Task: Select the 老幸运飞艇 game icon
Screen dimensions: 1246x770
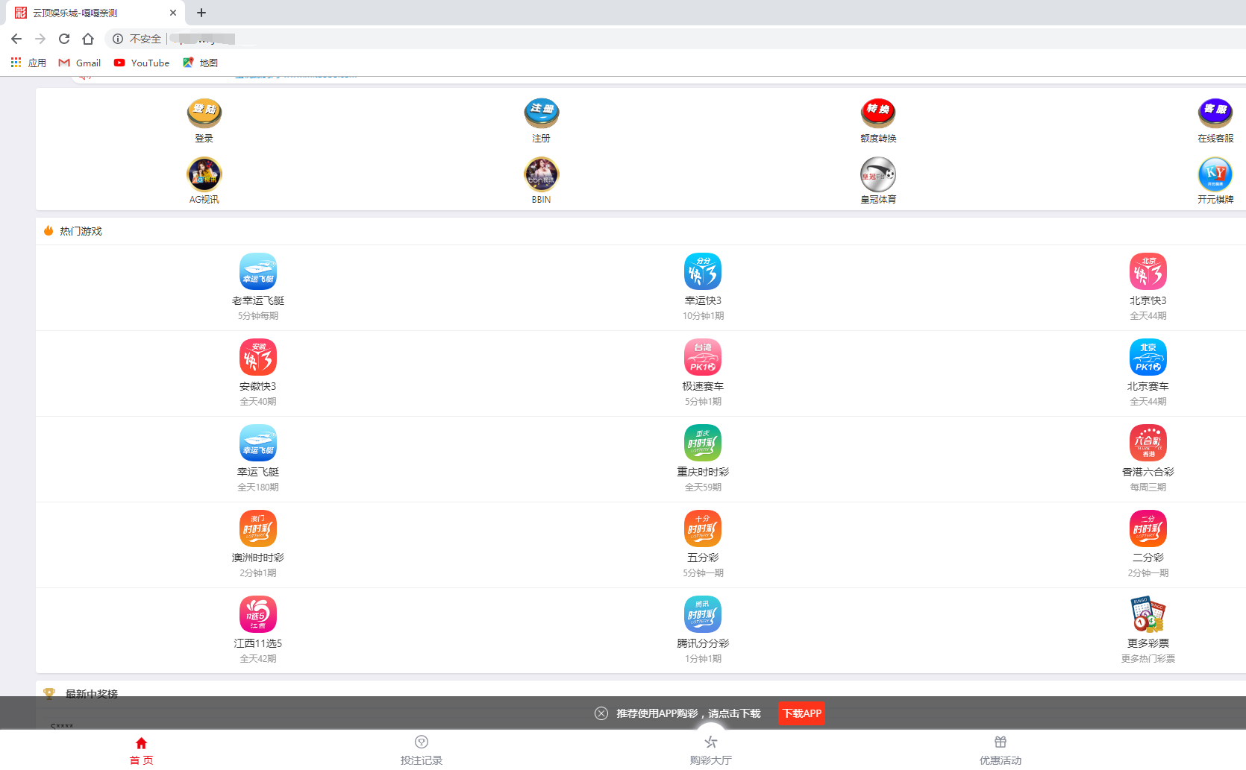Action: click(x=258, y=271)
